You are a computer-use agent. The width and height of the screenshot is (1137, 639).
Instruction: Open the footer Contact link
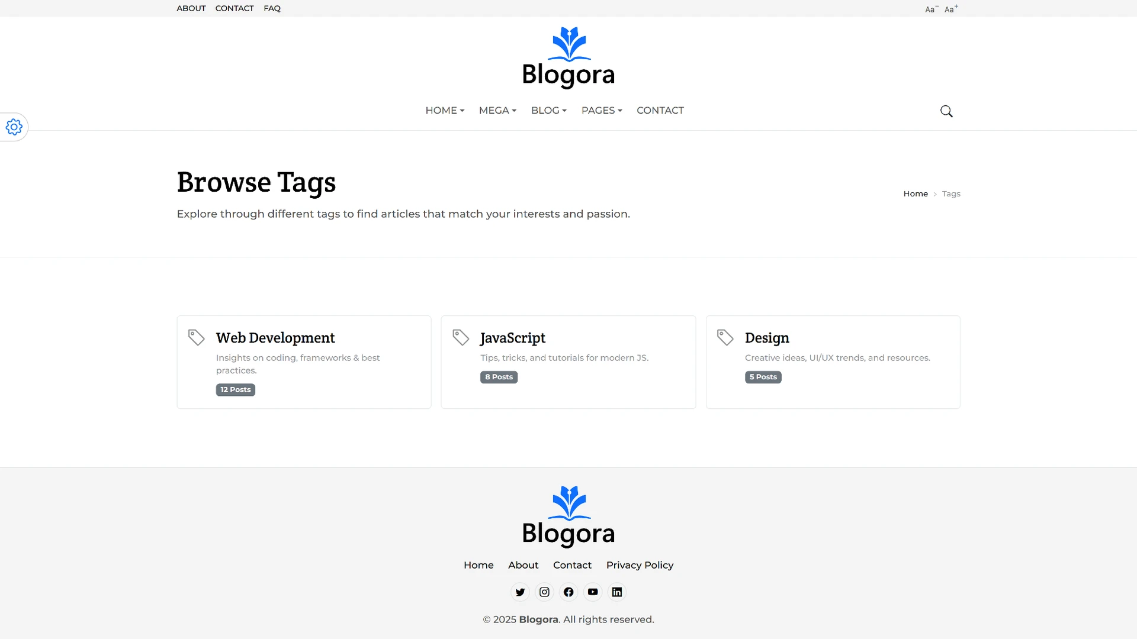point(572,565)
